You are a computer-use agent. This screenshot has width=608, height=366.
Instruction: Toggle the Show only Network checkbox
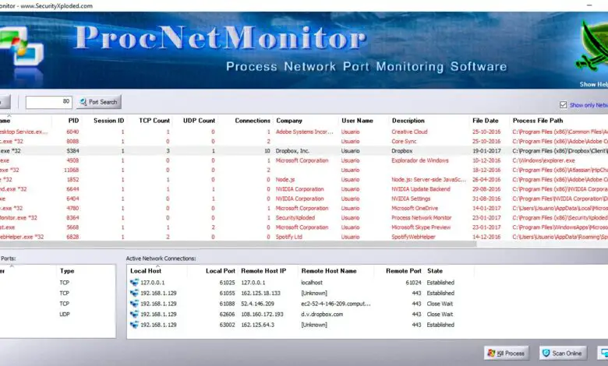click(563, 105)
